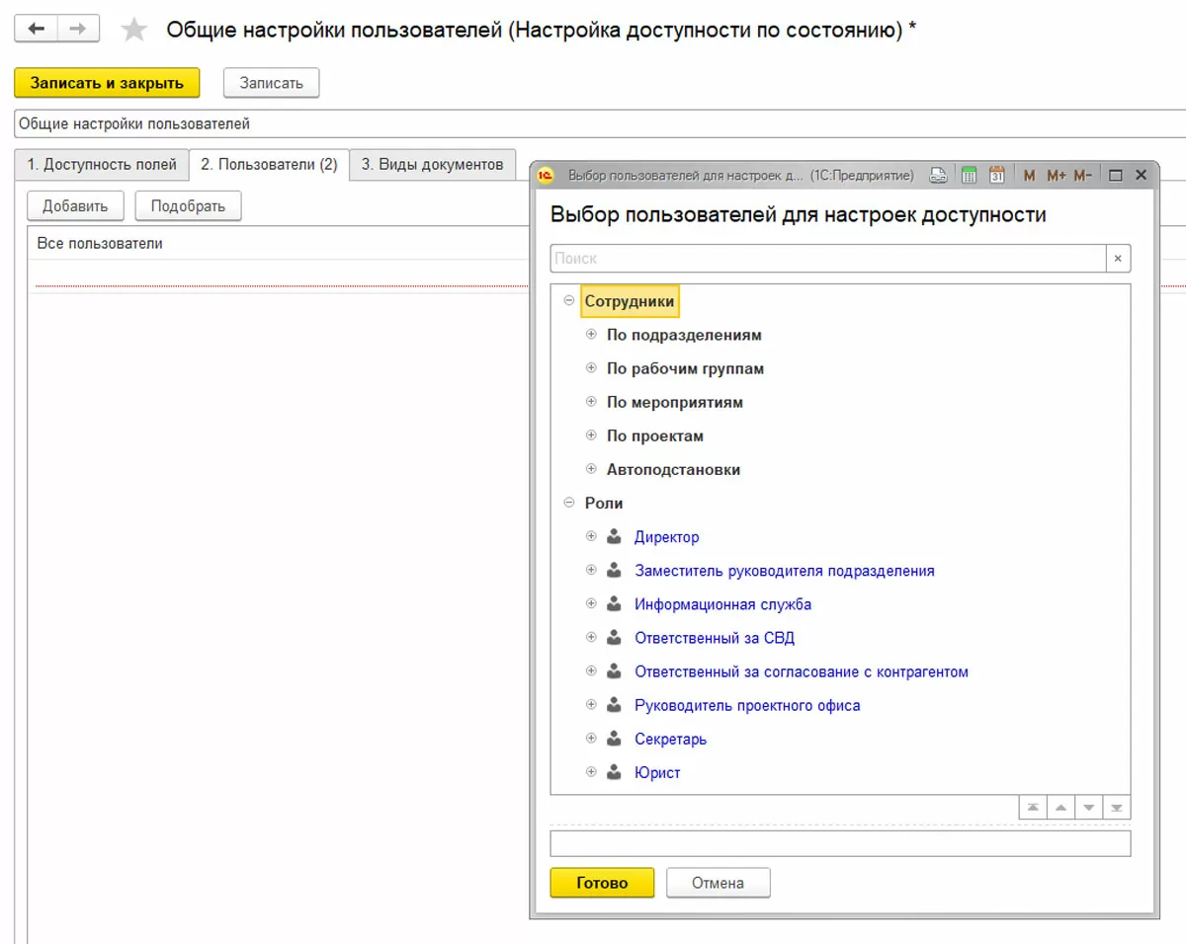Open the Заместитель руководителя подразделения link
Screen dimensions: 1186x944
[x=784, y=571]
